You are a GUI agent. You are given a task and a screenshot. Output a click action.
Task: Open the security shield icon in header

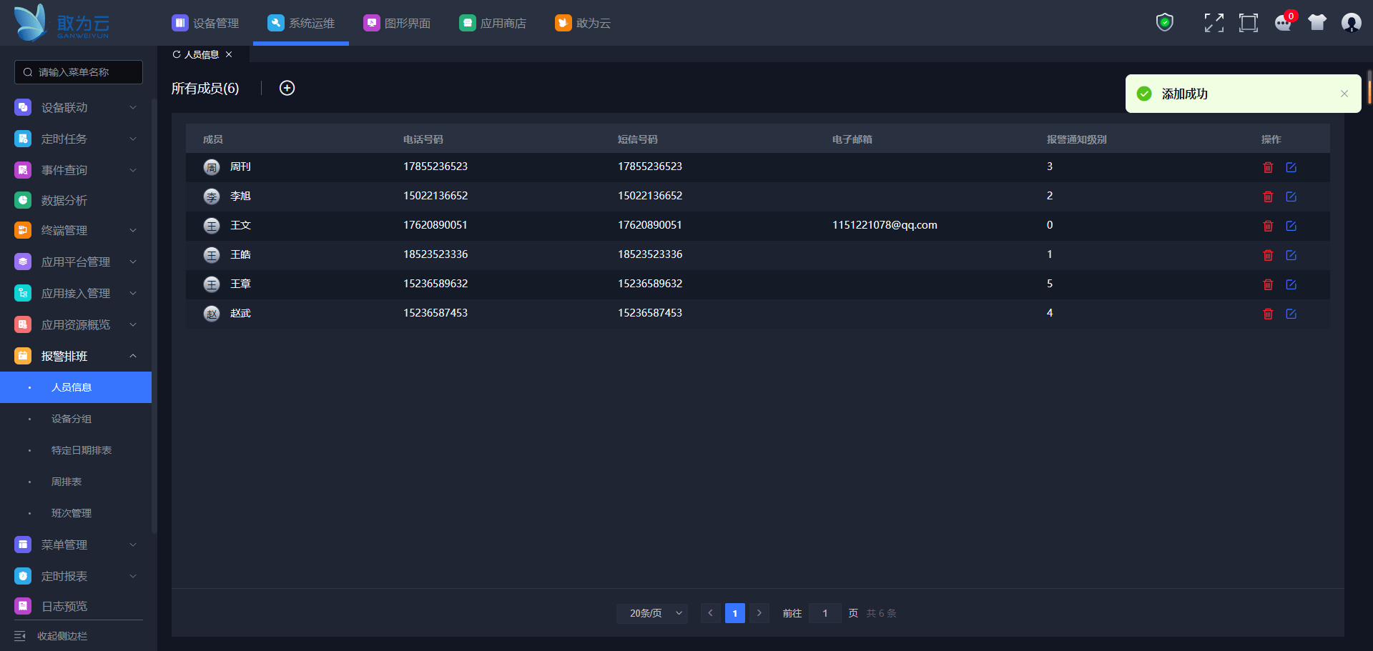tap(1165, 23)
